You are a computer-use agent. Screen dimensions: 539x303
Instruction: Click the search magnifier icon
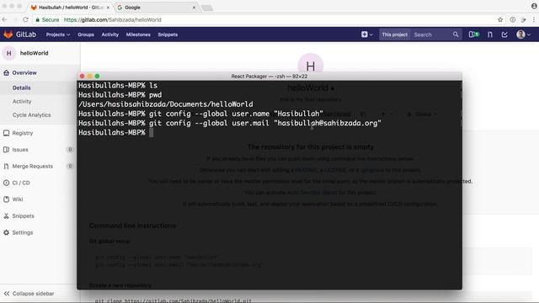456,35
